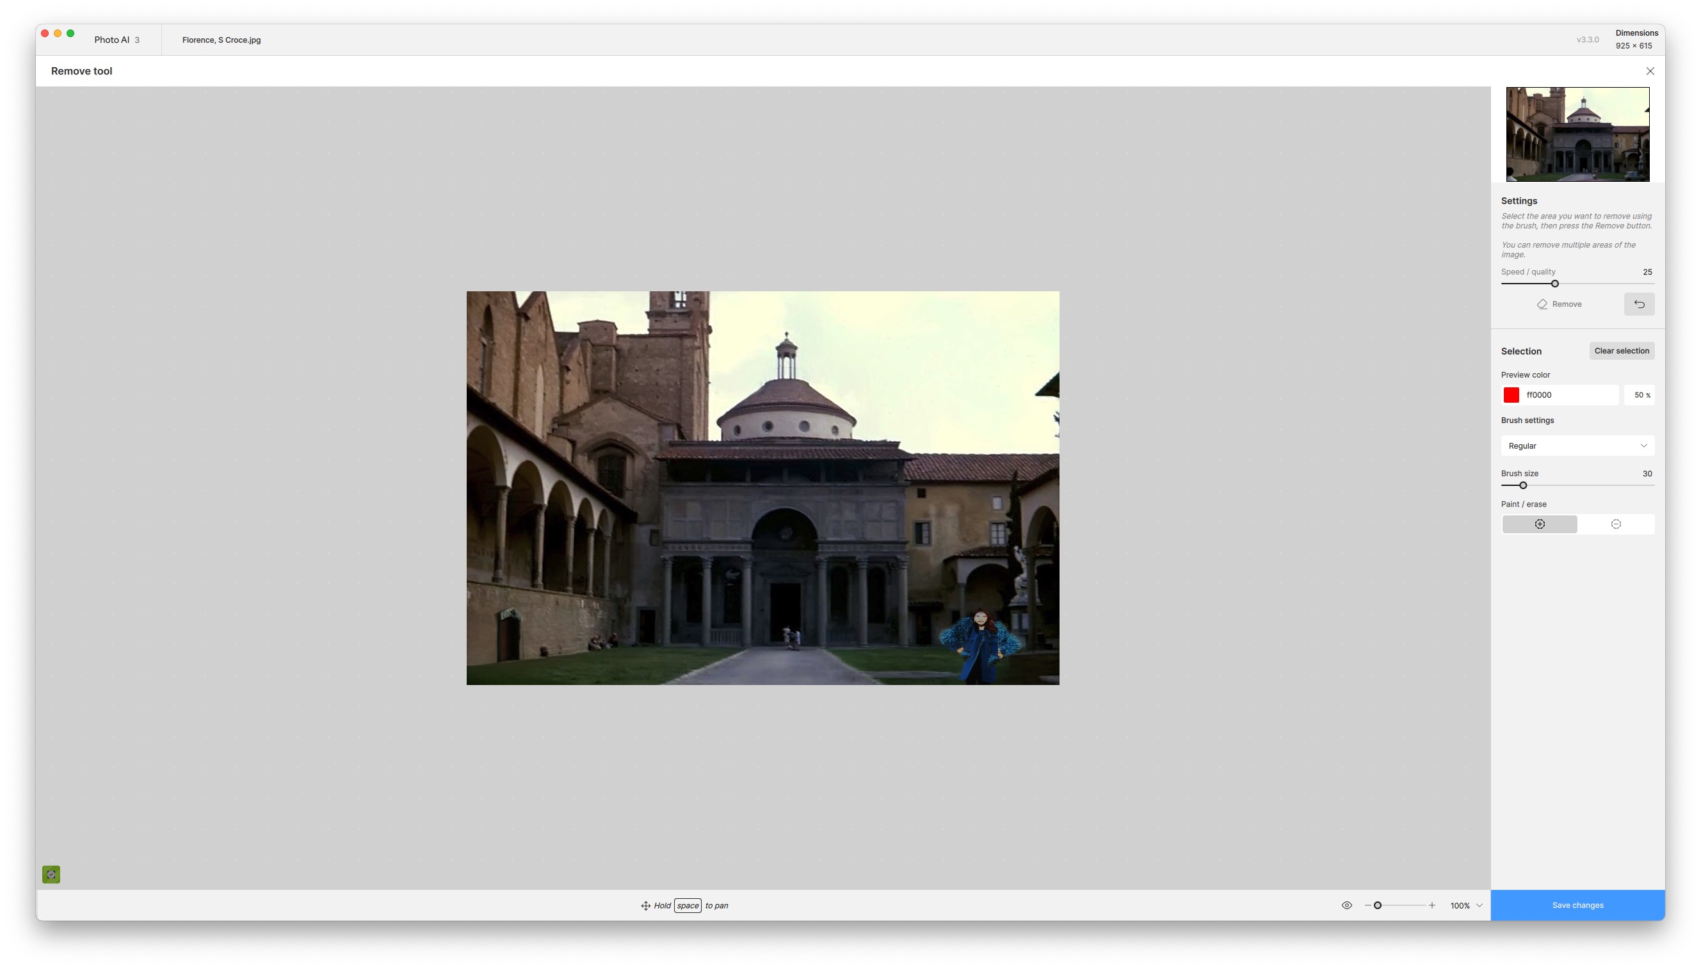Click the Speed / quality slider handle
1701x968 pixels.
[x=1554, y=284]
